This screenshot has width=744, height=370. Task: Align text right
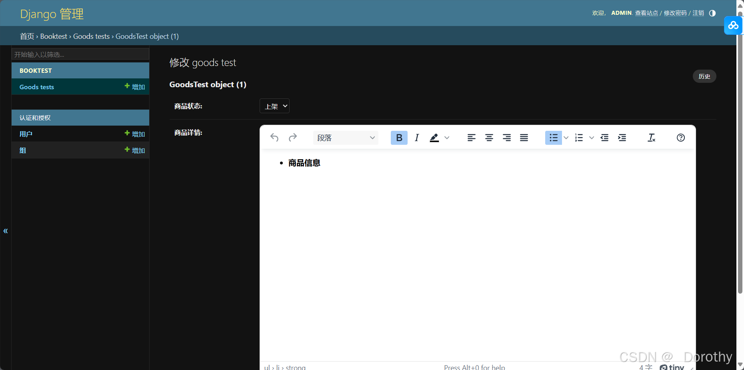(507, 138)
